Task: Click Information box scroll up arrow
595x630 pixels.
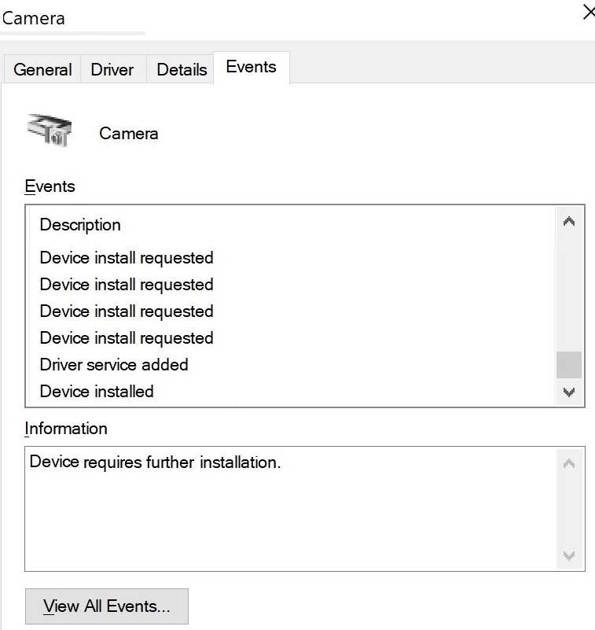Action: [x=569, y=464]
